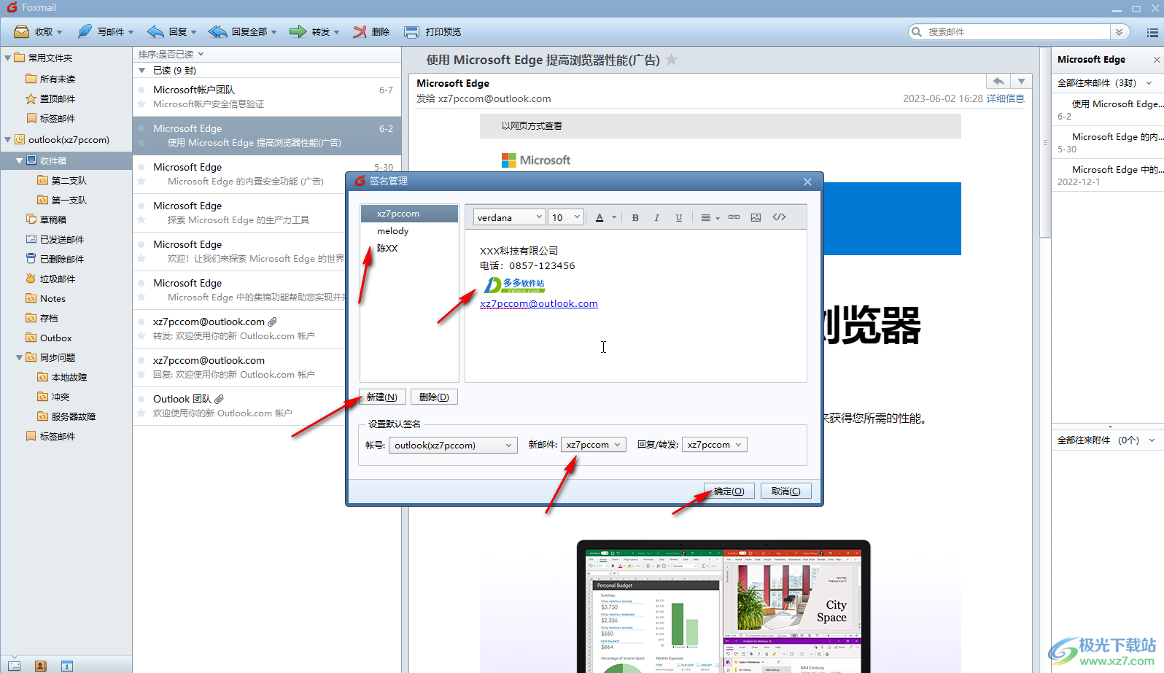Click the 删除(D) delete signature button
The image size is (1164, 673).
(x=434, y=397)
